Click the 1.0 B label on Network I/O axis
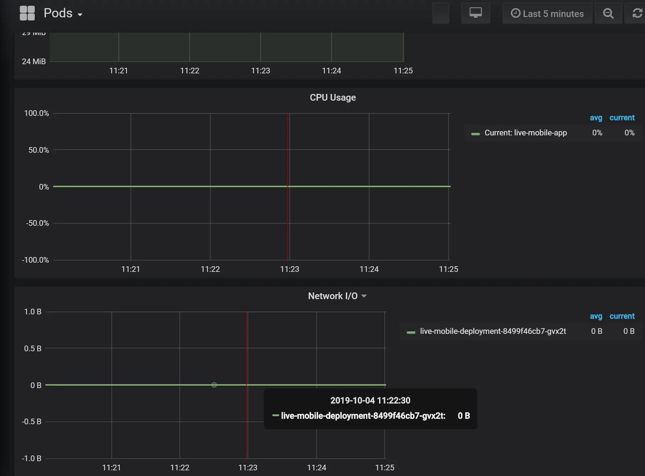The width and height of the screenshot is (645, 476). coord(33,312)
